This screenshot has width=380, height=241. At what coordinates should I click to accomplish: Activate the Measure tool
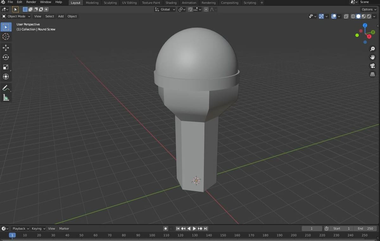(x=6, y=97)
